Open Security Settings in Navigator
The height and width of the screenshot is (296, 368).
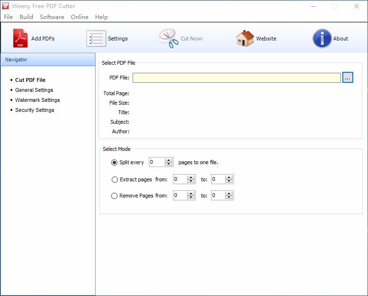35,110
